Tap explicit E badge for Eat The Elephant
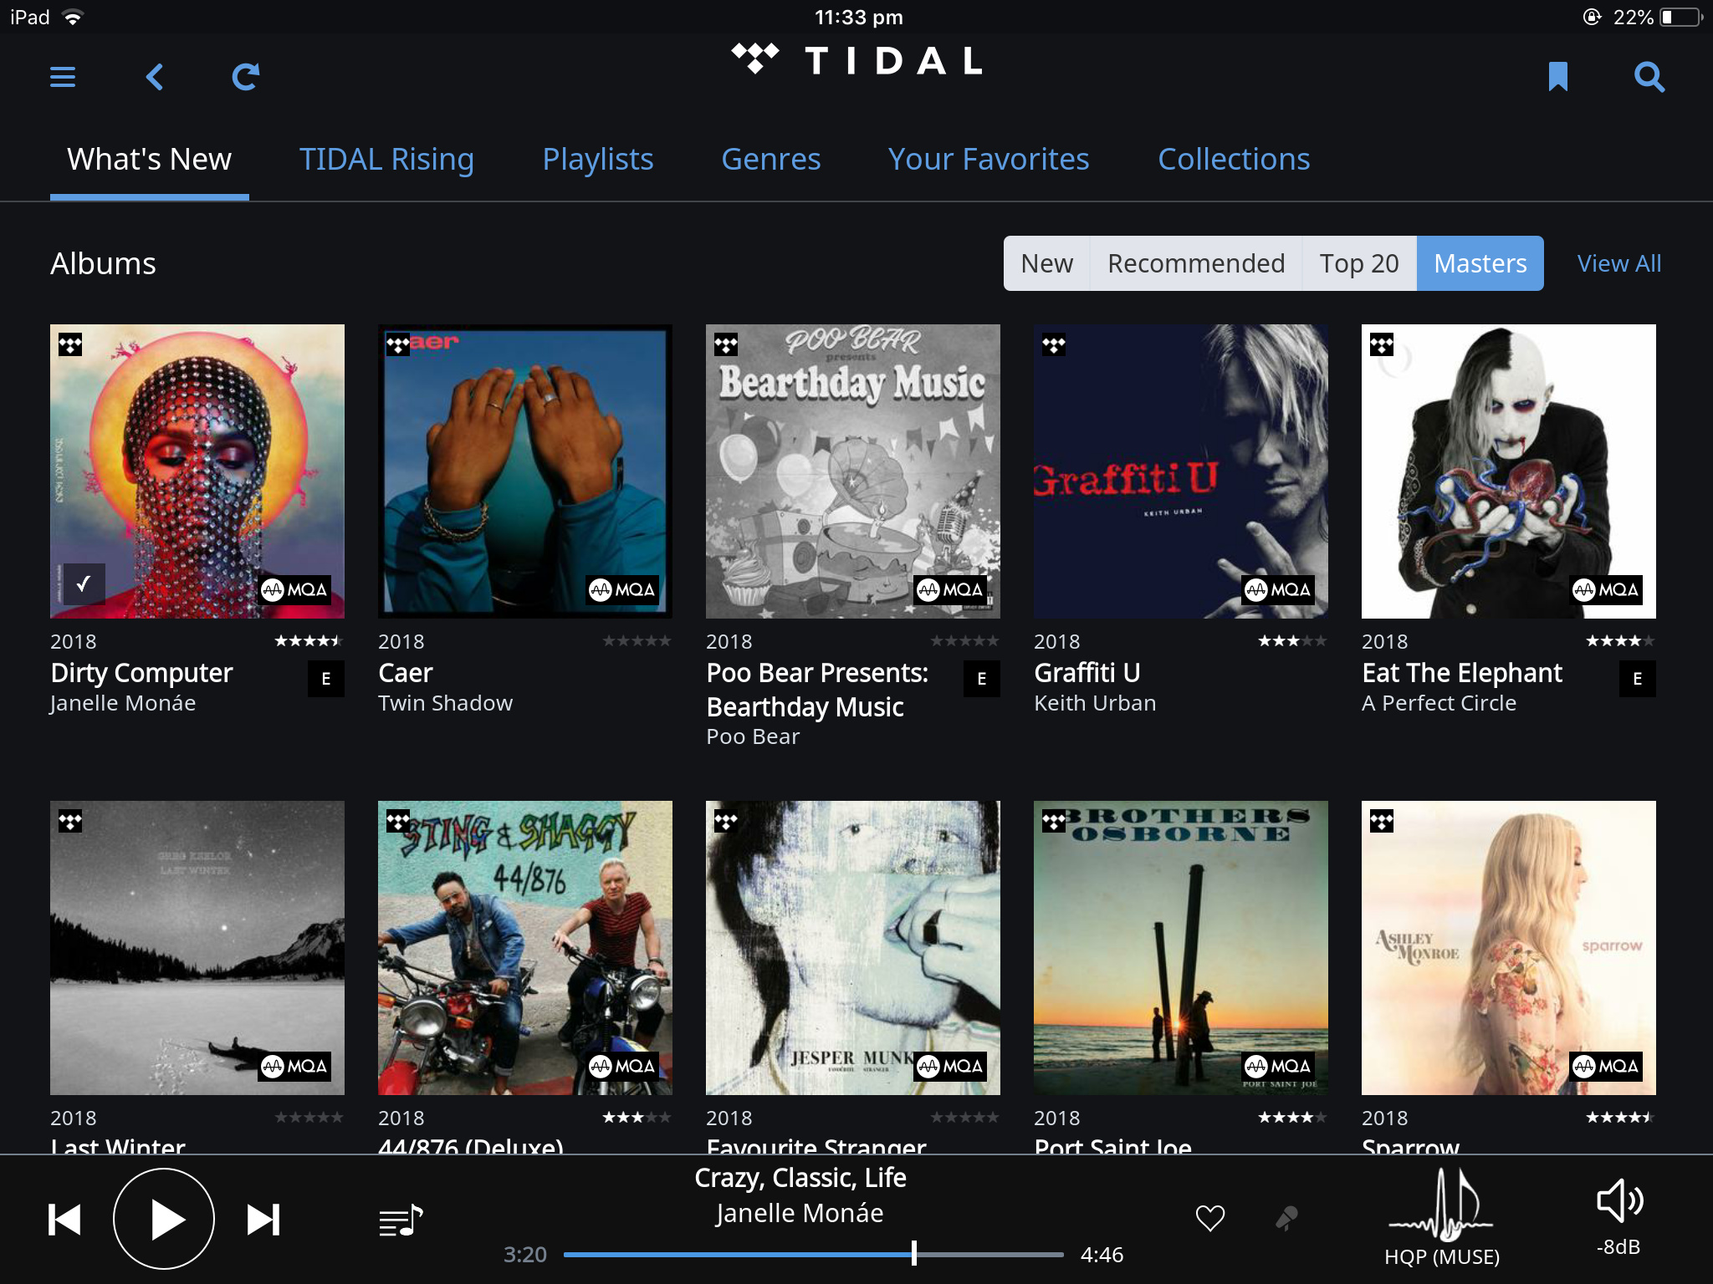 tap(1638, 679)
